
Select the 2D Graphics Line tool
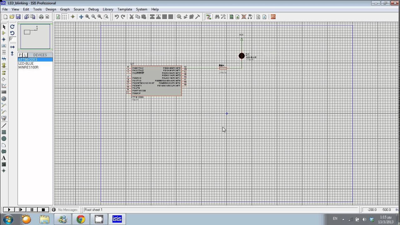pos(4,126)
